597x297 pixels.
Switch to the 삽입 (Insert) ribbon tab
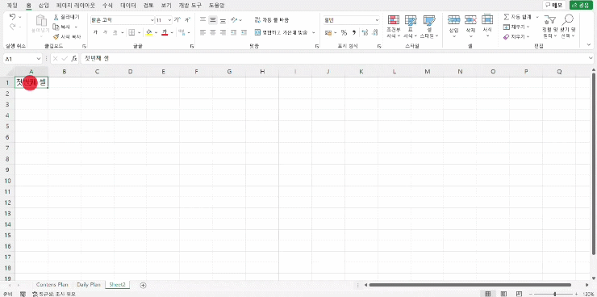(44, 6)
